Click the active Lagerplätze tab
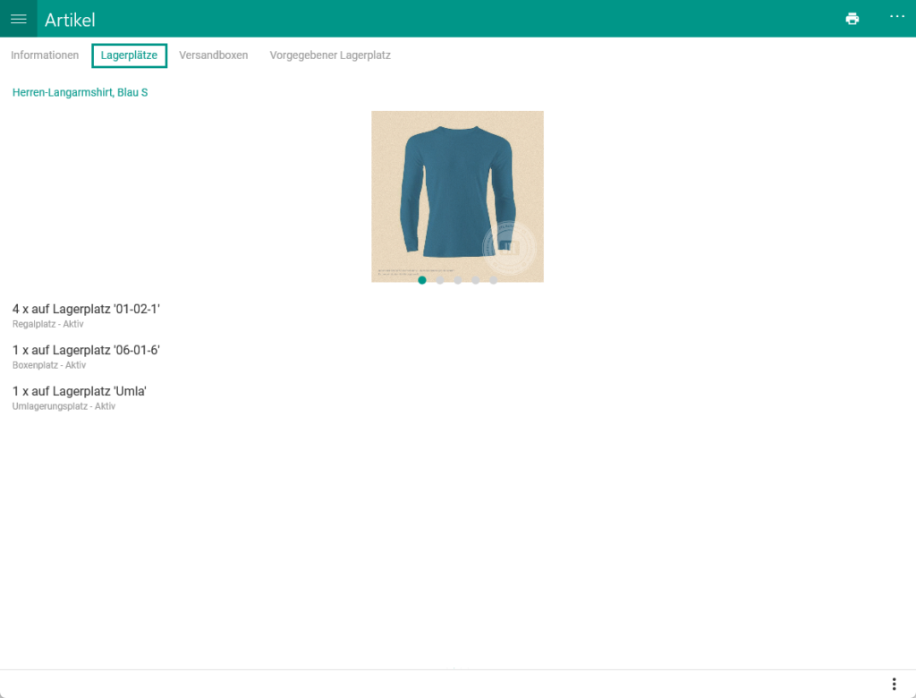This screenshot has width=916, height=698. click(129, 55)
